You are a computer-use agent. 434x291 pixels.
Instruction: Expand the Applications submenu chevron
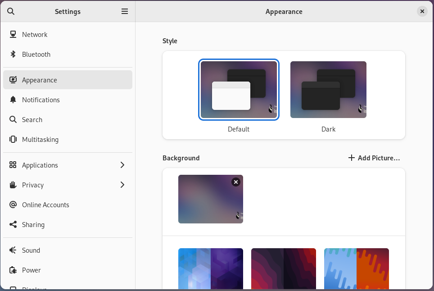[x=122, y=165]
